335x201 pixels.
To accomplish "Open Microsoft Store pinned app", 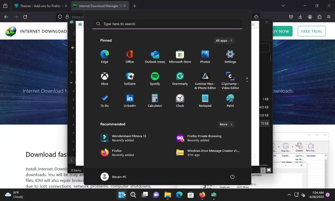I will coord(180,57).
